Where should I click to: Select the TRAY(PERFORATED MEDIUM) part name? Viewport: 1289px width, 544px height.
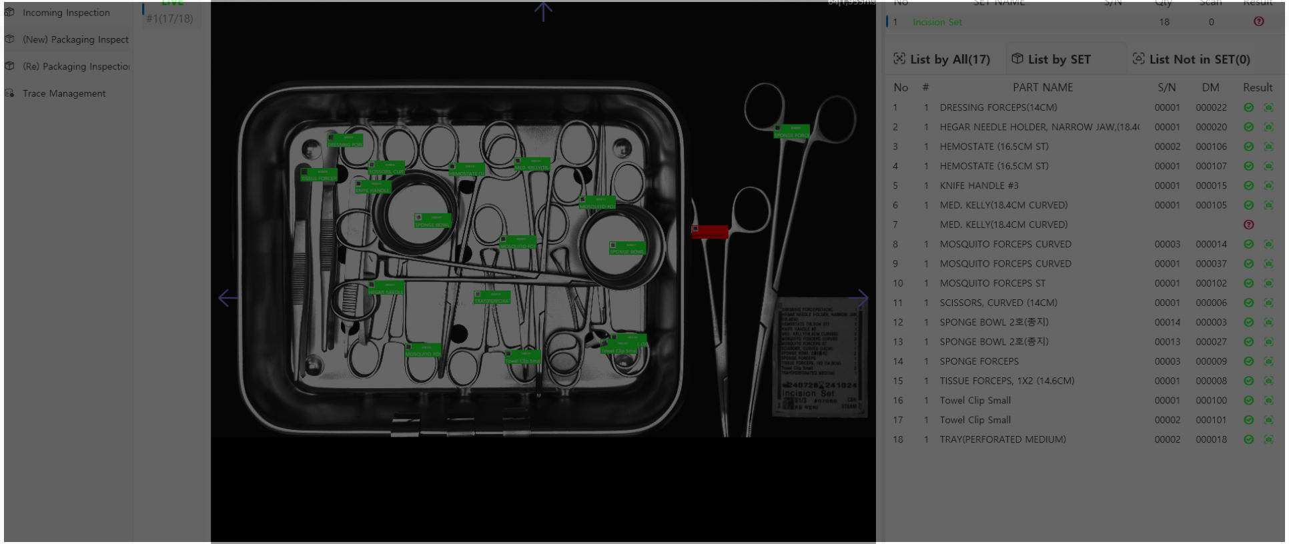coord(1003,439)
